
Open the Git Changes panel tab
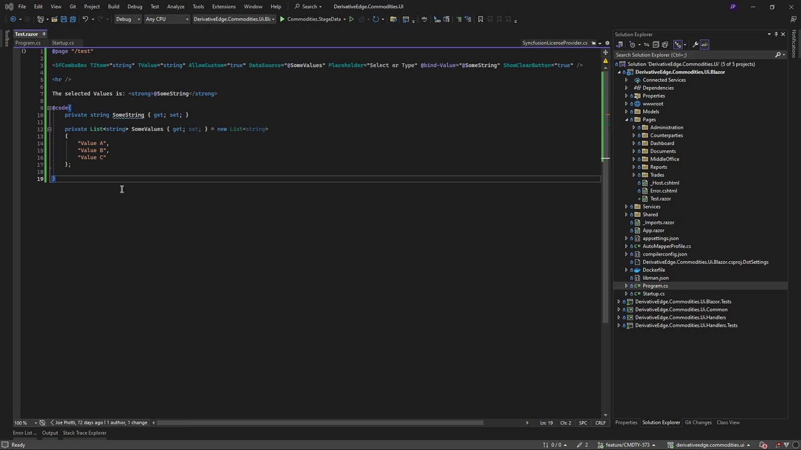click(698, 422)
